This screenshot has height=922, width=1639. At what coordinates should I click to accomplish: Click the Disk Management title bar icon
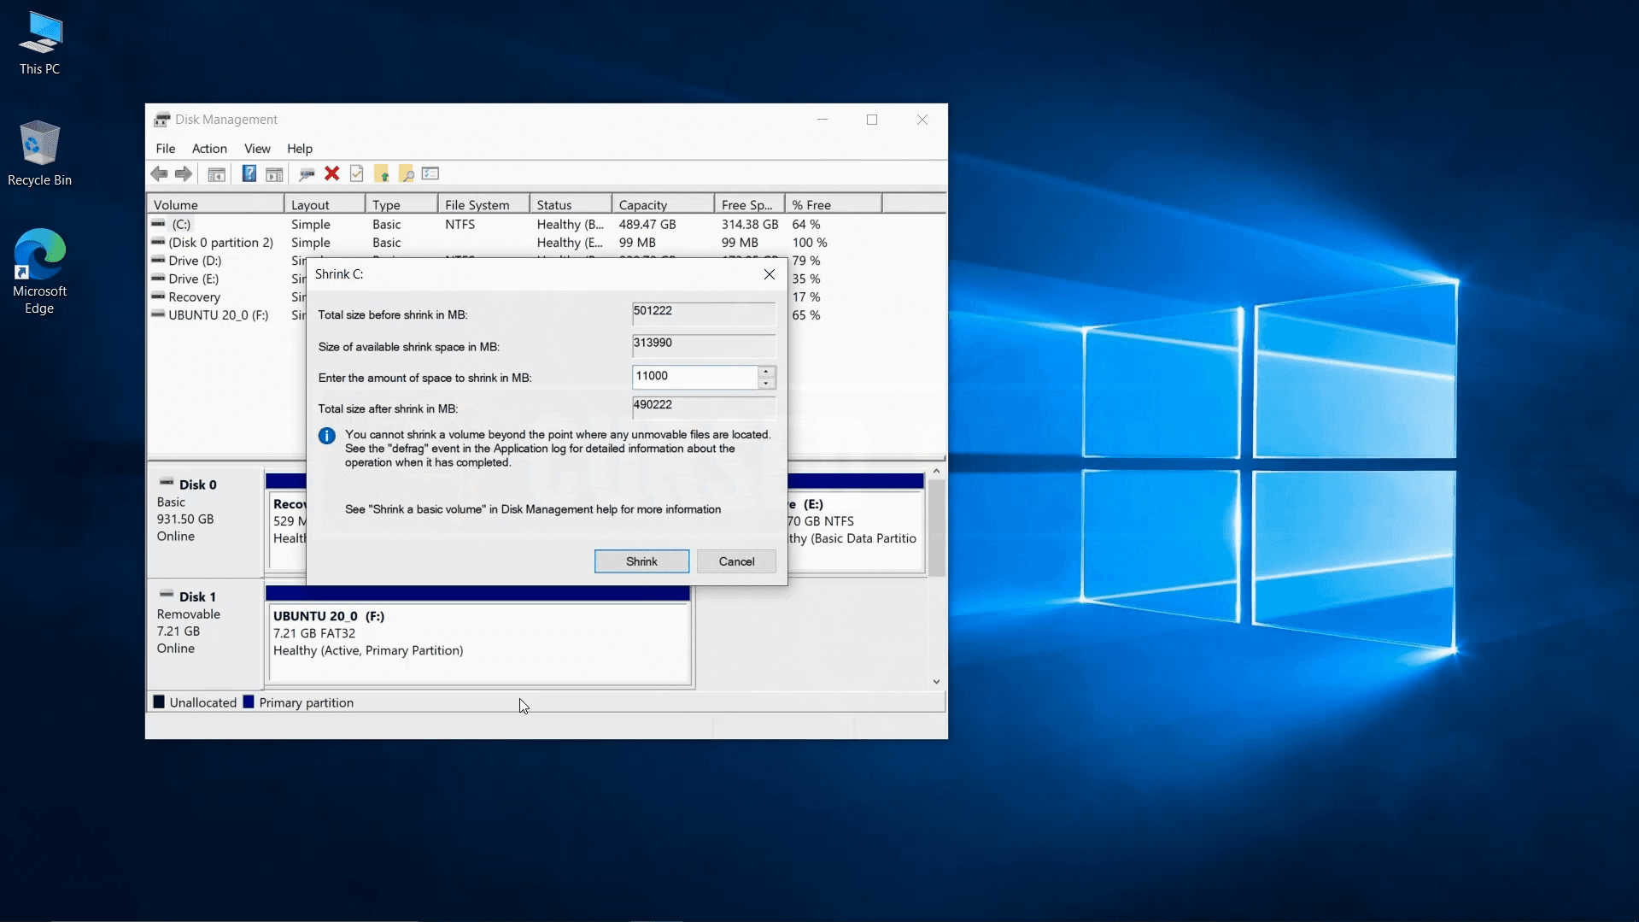pos(161,120)
